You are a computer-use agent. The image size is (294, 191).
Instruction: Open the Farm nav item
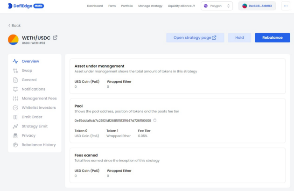(112, 6)
